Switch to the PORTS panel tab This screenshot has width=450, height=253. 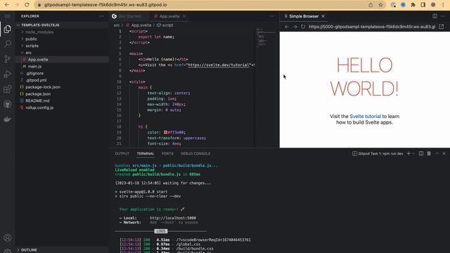[167, 154]
